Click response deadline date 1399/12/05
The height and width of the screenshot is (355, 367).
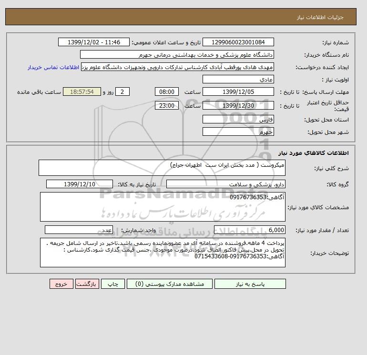pos(238,92)
